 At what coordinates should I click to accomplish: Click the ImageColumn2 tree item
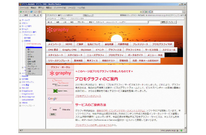[28, 94]
